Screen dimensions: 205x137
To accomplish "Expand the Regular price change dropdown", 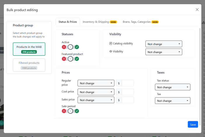I will point(96,83).
